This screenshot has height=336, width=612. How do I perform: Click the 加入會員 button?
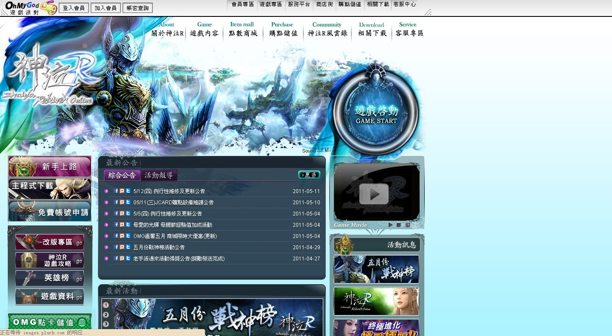tap(106, 8)
